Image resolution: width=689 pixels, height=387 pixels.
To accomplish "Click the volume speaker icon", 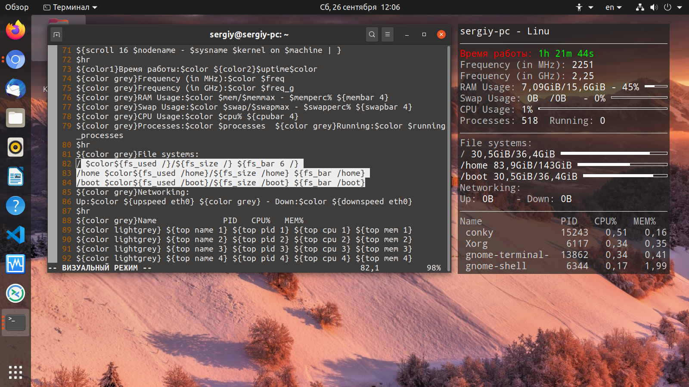I will (654, 7).
